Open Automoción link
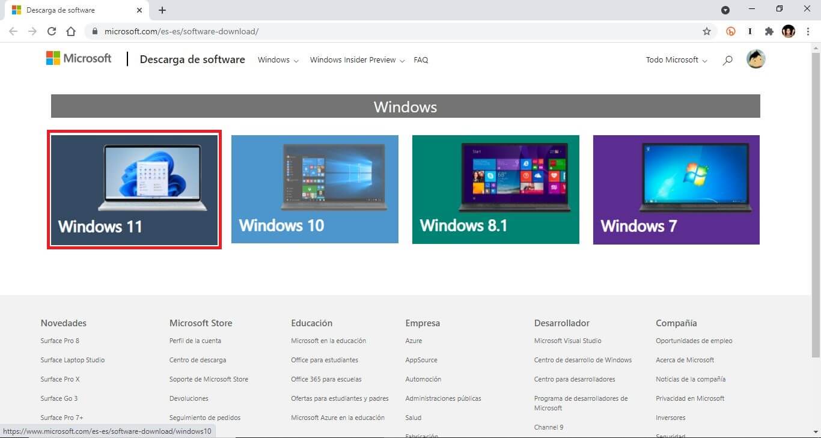The image size is (821, 438). [423, 379]
